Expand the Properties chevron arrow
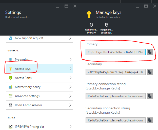This screenshot has height=130, width=158. coord(70,60)
